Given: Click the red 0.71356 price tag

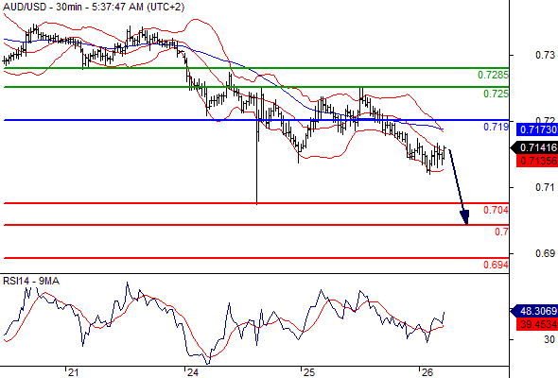Looking at the screenshot, I should (x=537, y=161).
